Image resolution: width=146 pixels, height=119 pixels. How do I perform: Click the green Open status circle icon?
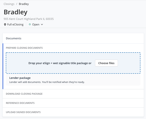(x=30, y=24)
